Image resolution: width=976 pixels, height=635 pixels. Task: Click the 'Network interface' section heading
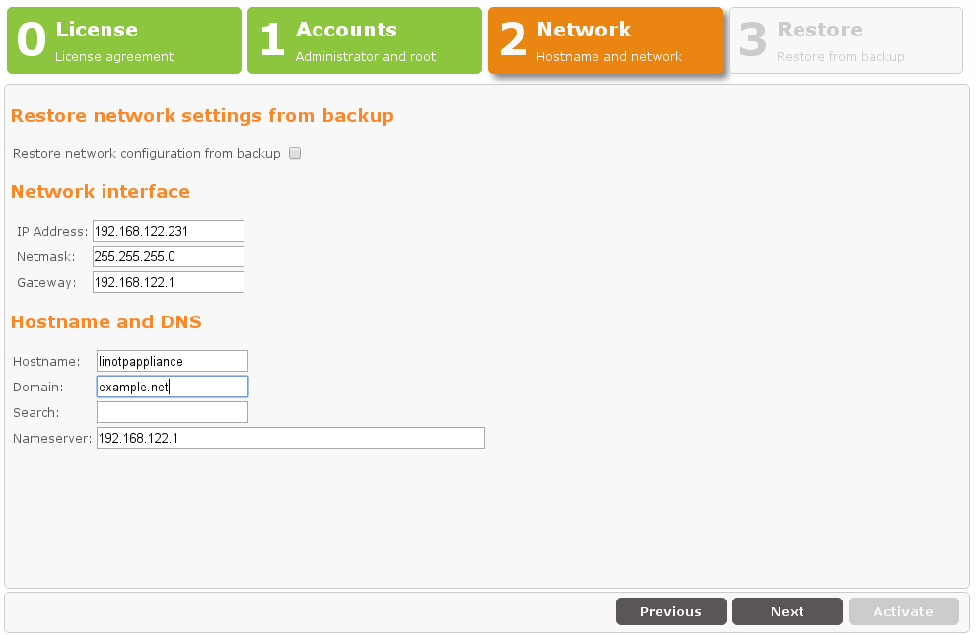pos(100,192)
